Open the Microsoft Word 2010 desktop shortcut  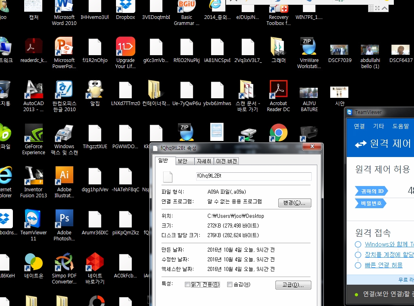[64, 6]
